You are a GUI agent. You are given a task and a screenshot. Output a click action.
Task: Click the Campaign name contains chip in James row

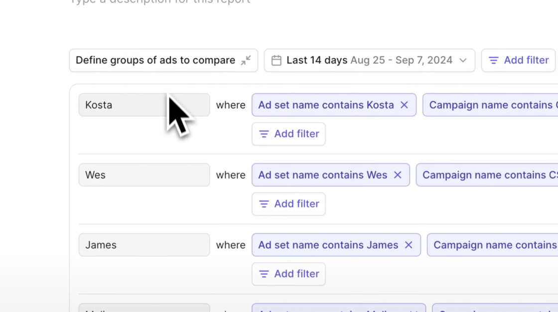(493, 245)
